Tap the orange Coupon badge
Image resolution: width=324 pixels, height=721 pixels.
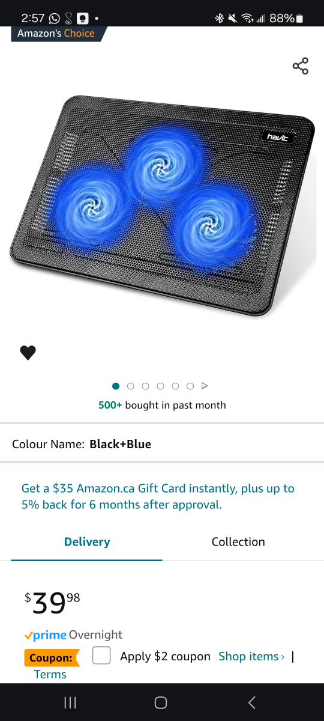click(x=52, y=658)
